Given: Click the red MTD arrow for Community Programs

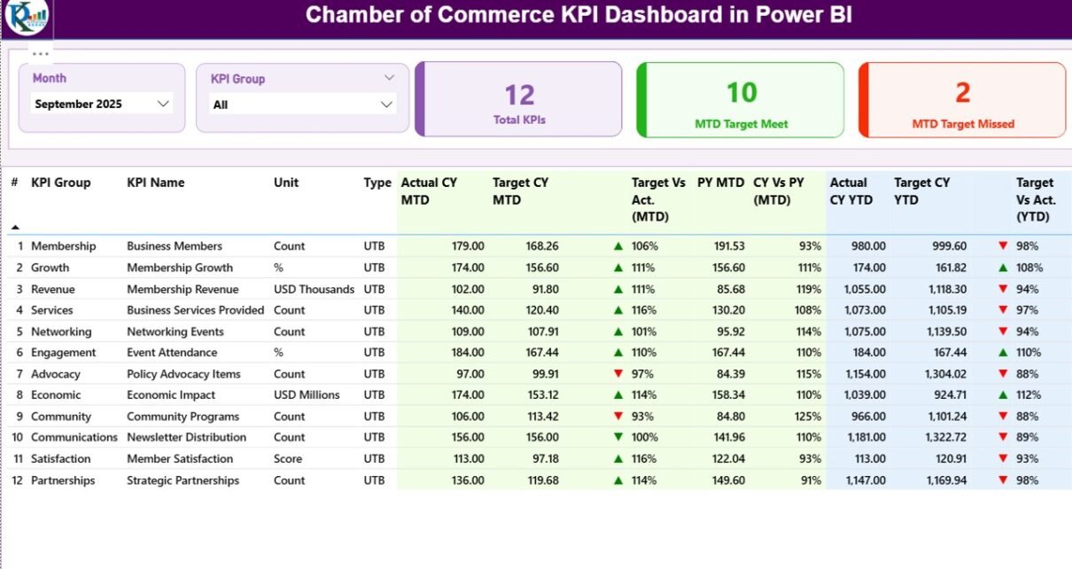Looking at the screenshot, I should coord(618,417).
